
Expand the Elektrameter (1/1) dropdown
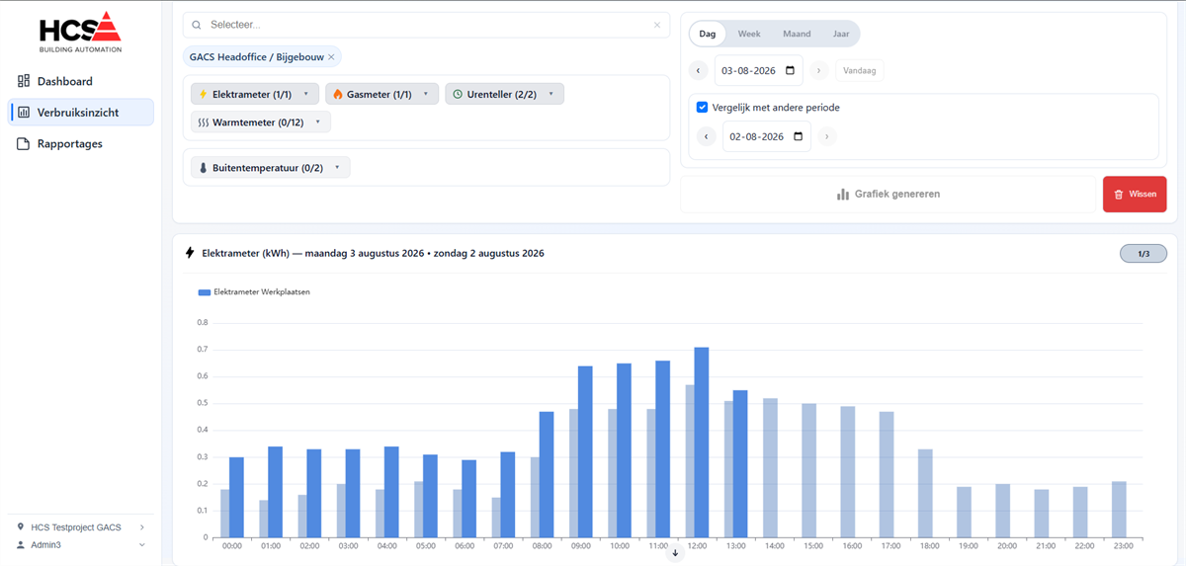[x=255, y=95]
